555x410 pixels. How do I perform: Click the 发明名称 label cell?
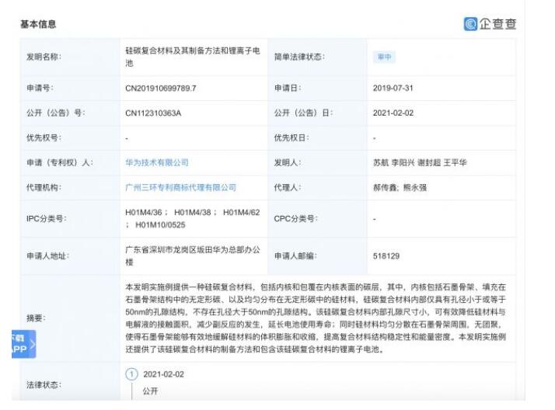click(x=70, y=57)
